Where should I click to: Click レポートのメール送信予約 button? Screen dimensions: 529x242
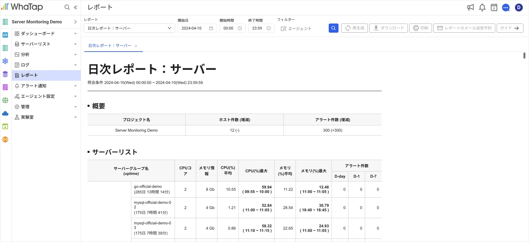[464, 28]
